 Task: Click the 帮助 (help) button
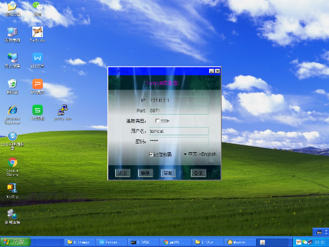tap(168, 173)
